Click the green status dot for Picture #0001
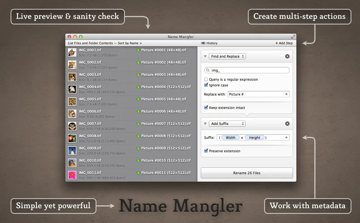 click(138, 50)
